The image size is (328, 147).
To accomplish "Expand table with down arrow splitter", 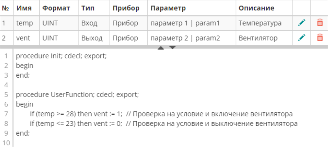I will [x=172, y=48].
